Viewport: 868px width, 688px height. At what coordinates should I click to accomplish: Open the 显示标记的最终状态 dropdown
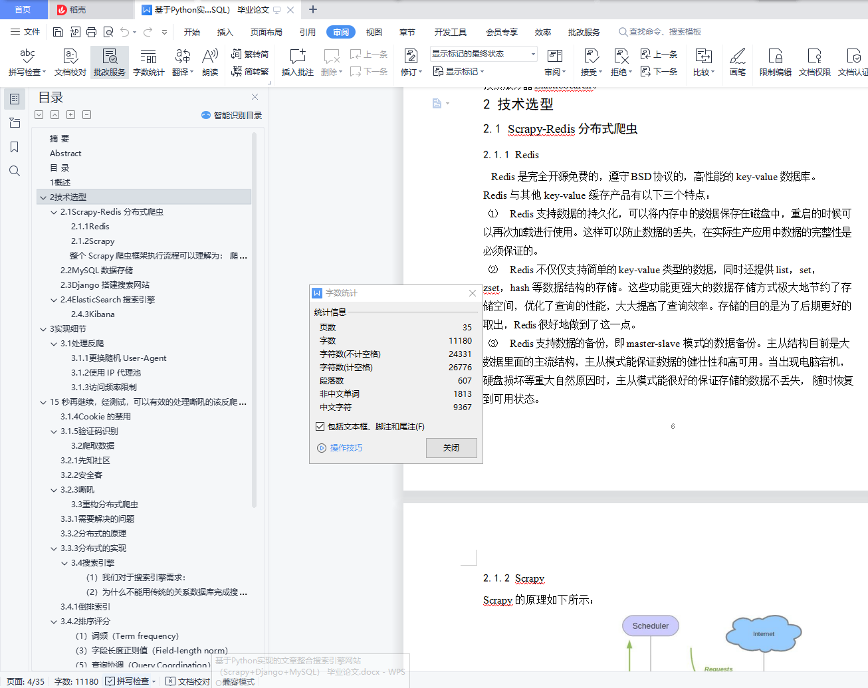[x=483, y=54]
